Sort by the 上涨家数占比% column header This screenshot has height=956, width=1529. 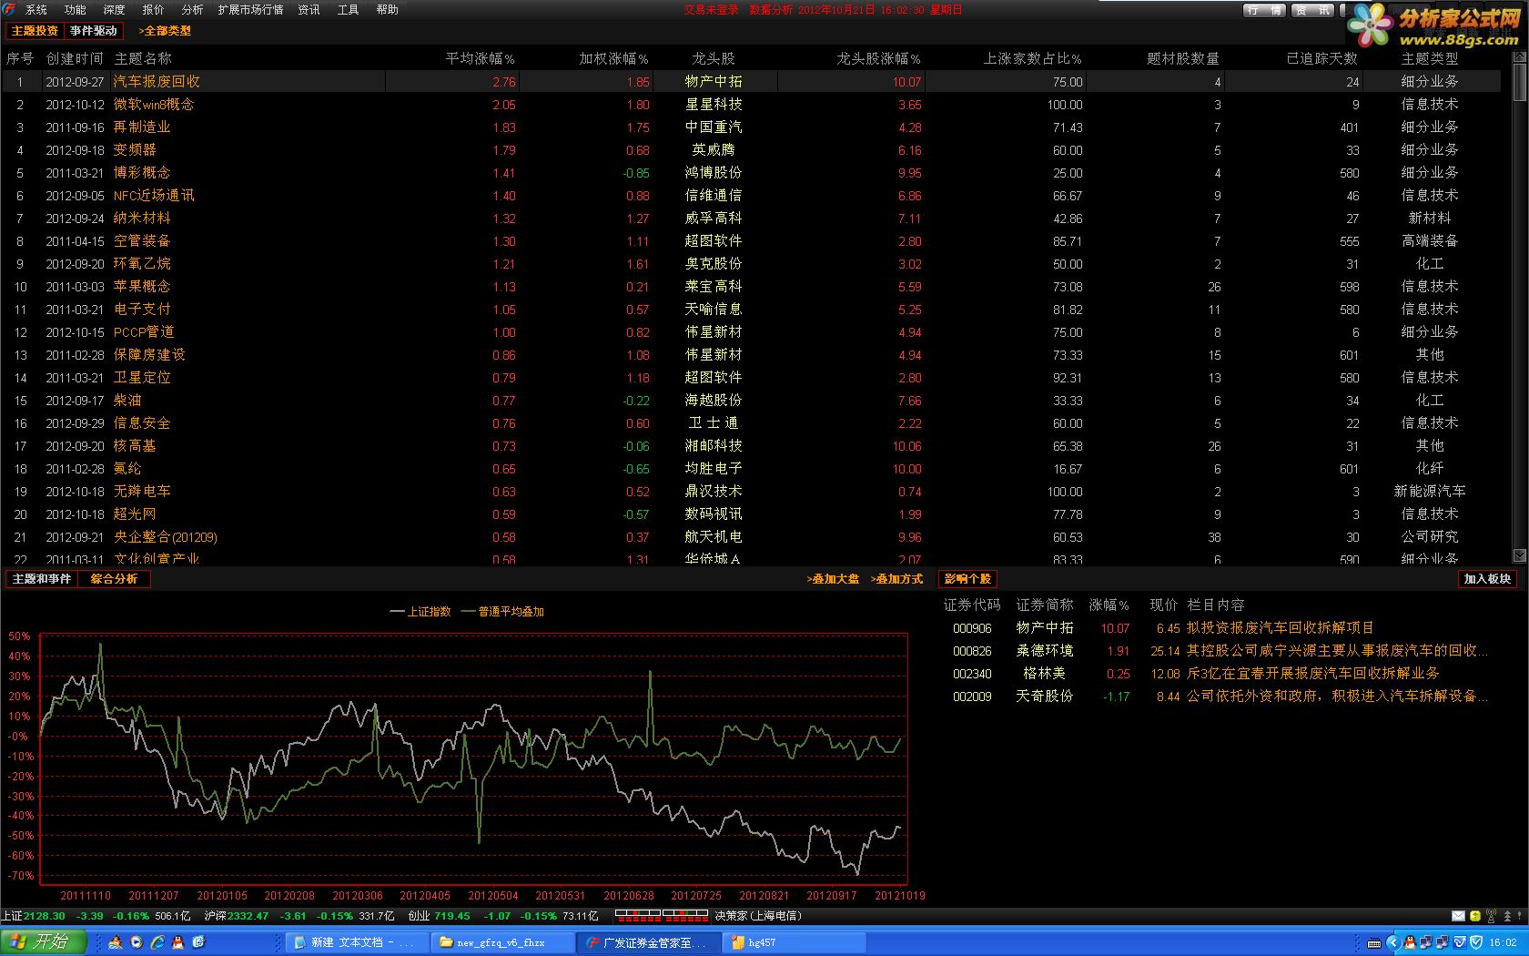tap(1032, 58)
